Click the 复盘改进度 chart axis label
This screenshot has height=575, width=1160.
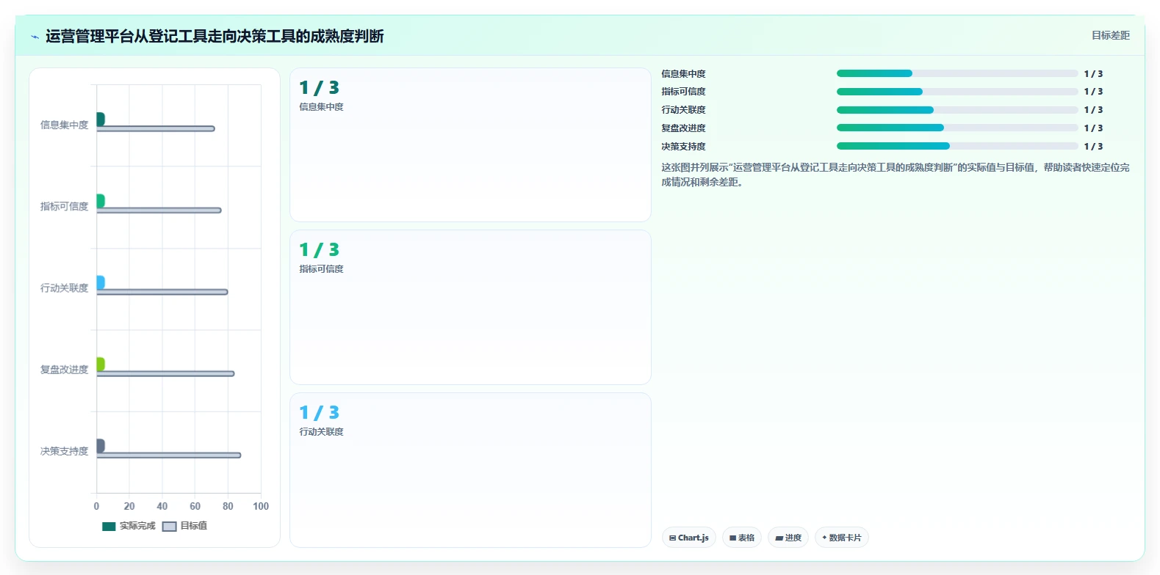[x=64, y=369]
